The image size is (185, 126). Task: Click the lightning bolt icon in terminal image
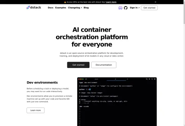coord(150,79)
